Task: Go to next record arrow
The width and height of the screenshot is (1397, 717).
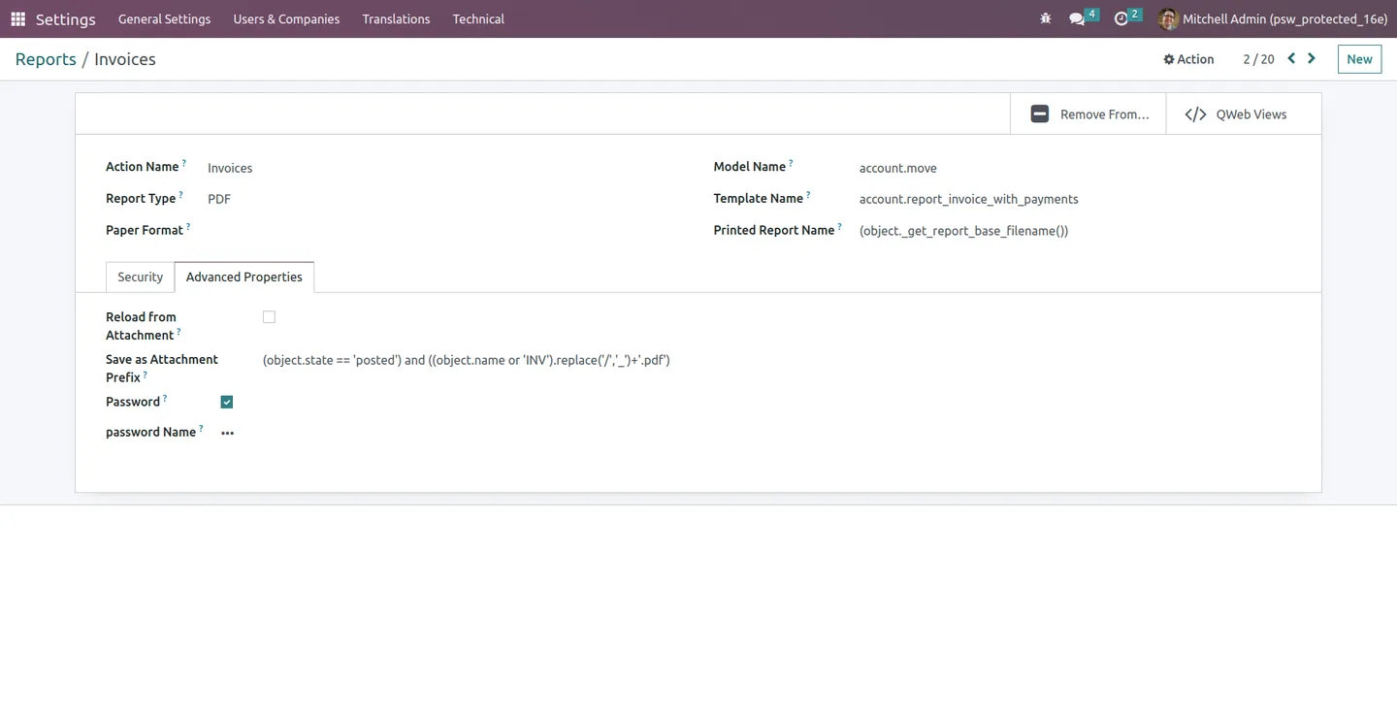Action: pyautogui.click(x=1312, y=58)
